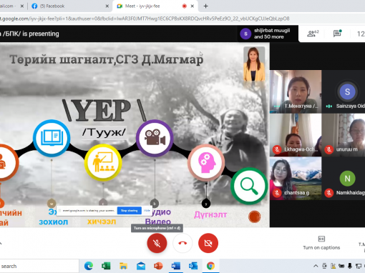Open PowerPoint from the taskbar

[158, 266]
